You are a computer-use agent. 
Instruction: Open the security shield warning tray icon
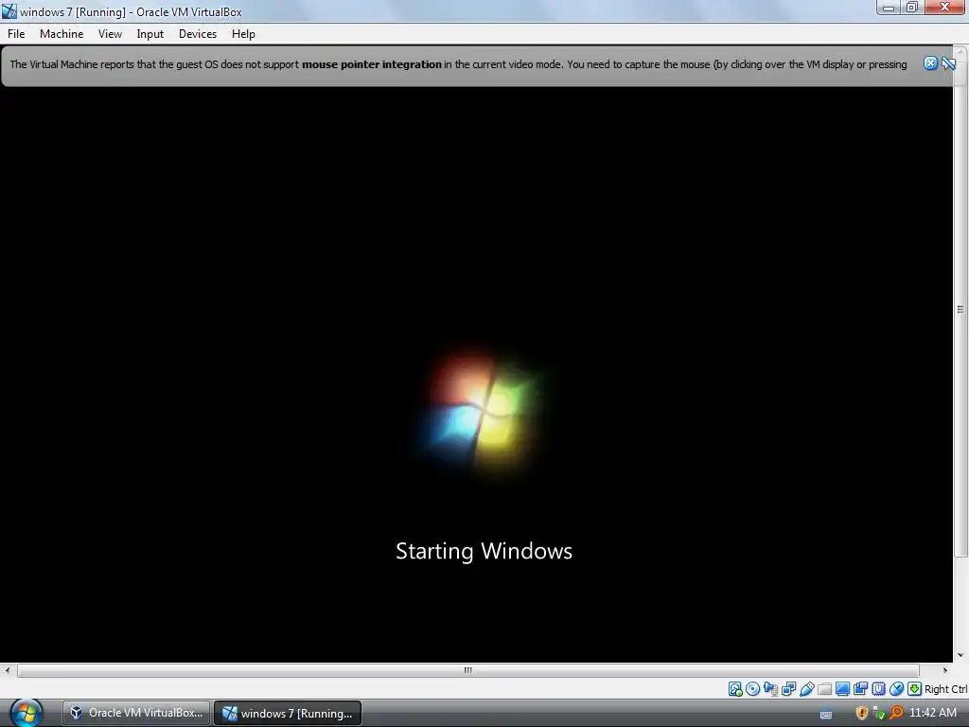[861, 713]
